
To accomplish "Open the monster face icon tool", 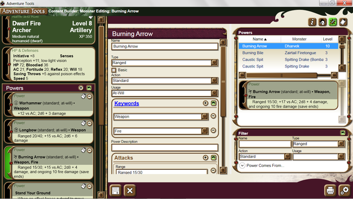I will [322, 22].
